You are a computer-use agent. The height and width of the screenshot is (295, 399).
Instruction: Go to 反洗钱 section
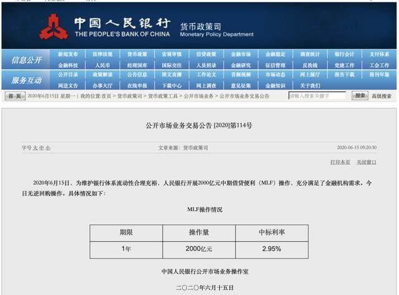pyautogui.click(x=310, y=65)
